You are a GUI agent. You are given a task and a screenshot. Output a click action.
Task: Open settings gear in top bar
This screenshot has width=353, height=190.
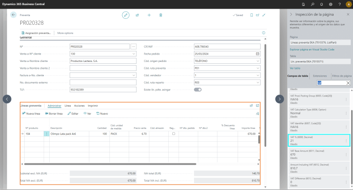point(330,4)
